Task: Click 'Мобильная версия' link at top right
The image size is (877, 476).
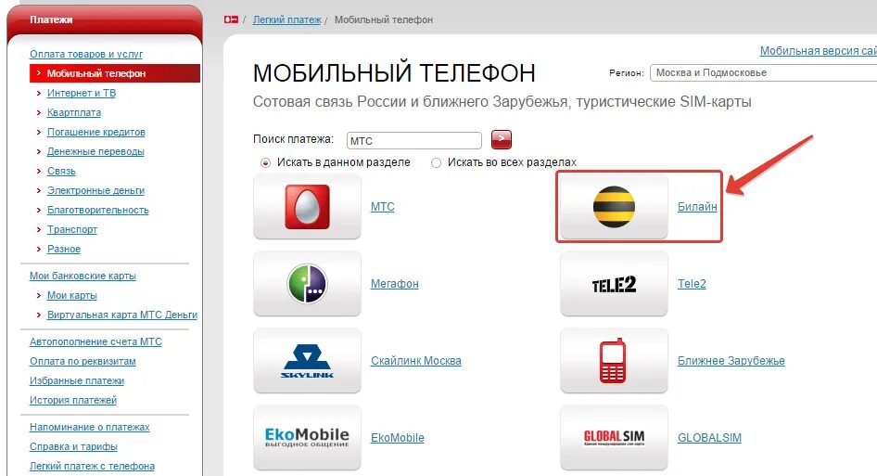Action: 818,51
